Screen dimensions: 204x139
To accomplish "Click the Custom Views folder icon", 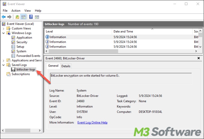I will click(x=8, y=28).
